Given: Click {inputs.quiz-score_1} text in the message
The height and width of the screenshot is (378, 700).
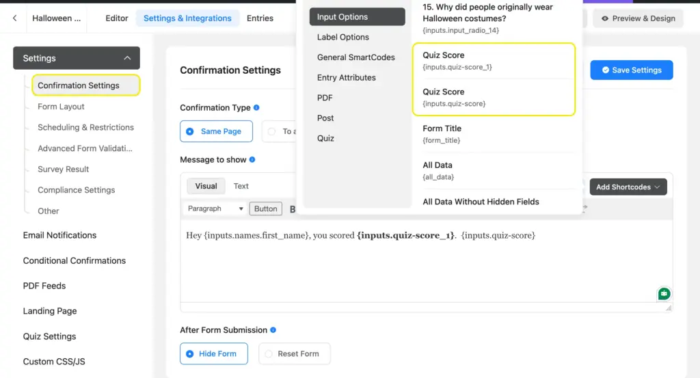Looking at the screenshot, I should [405, 235].
